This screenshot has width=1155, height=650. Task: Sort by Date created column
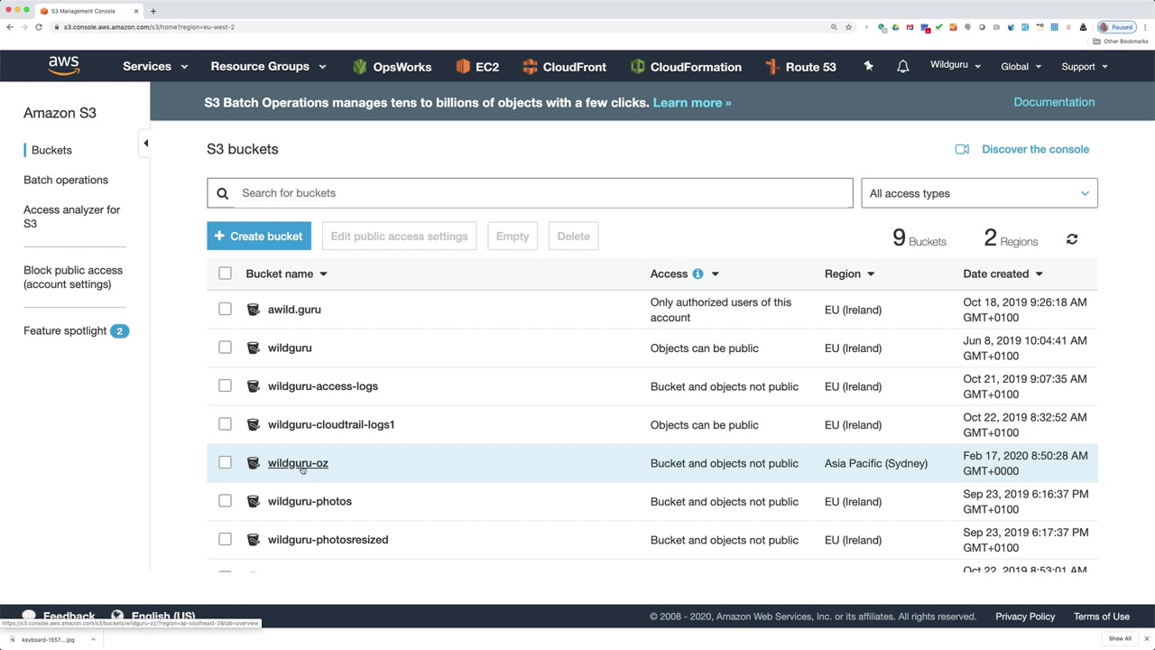1003,274
